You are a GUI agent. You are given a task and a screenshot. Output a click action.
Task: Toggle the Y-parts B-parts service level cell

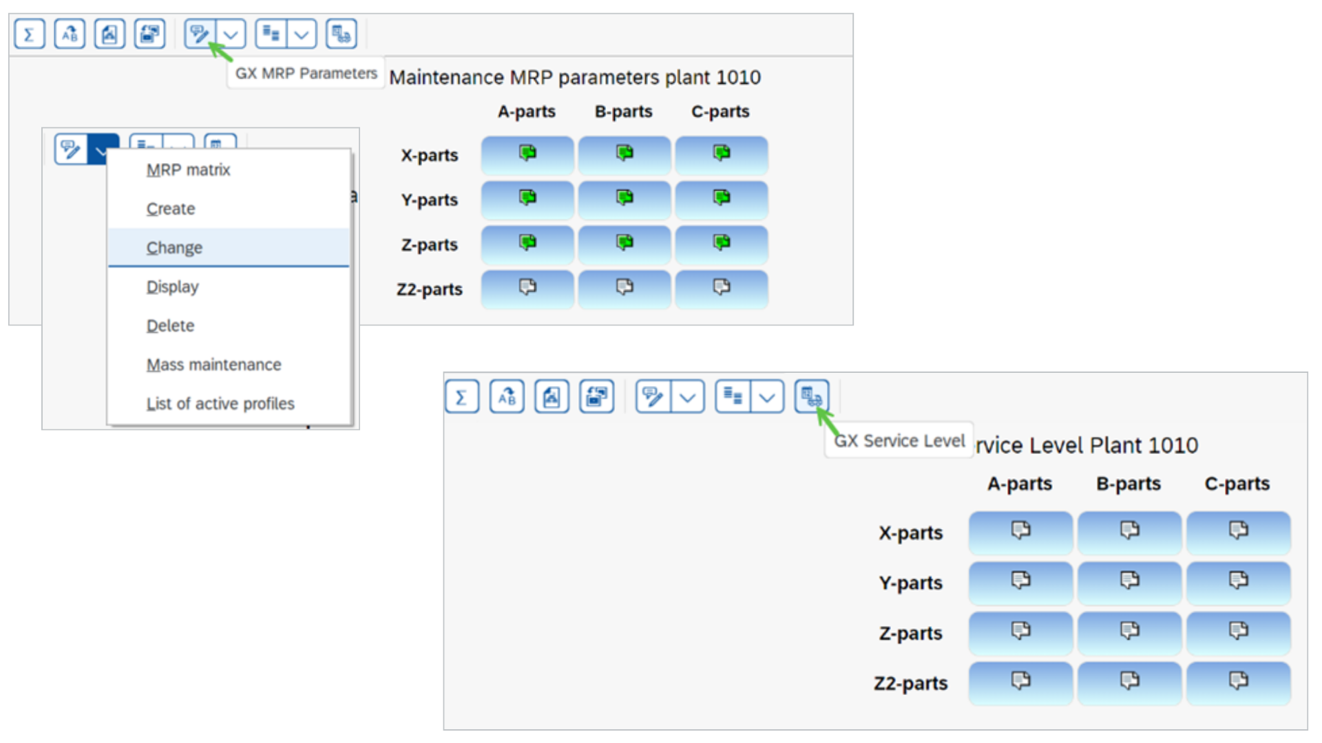click(x=1129, y=583)
